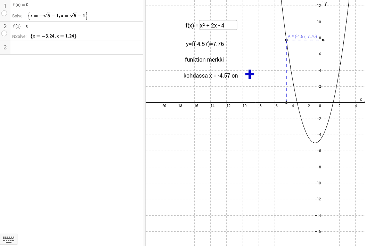Screen dimensions: 366x247
Task: Toggle visibility circle of CAS row 2
Action: [x=4, y=34]
